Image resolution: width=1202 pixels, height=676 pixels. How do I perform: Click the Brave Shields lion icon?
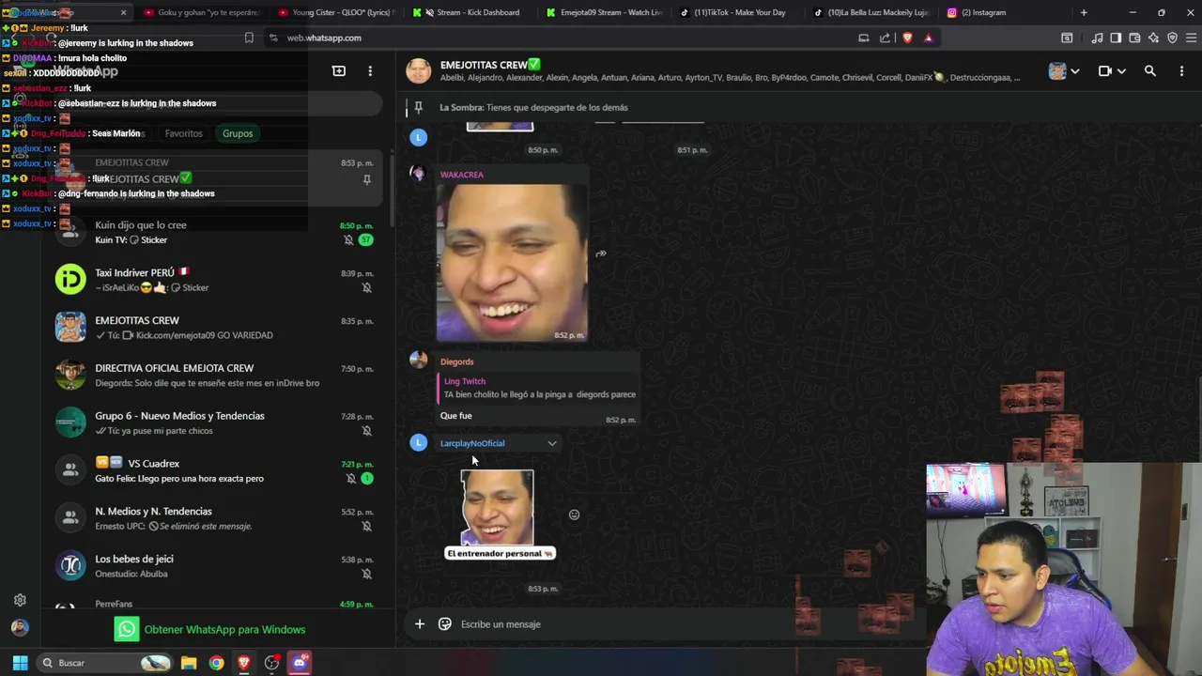pyautogui.click(x=907, y=38)
